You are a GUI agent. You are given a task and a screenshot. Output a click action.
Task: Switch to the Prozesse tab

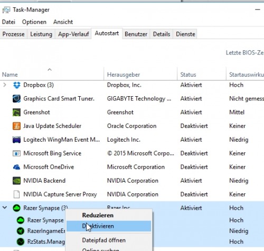coord(14,34)
